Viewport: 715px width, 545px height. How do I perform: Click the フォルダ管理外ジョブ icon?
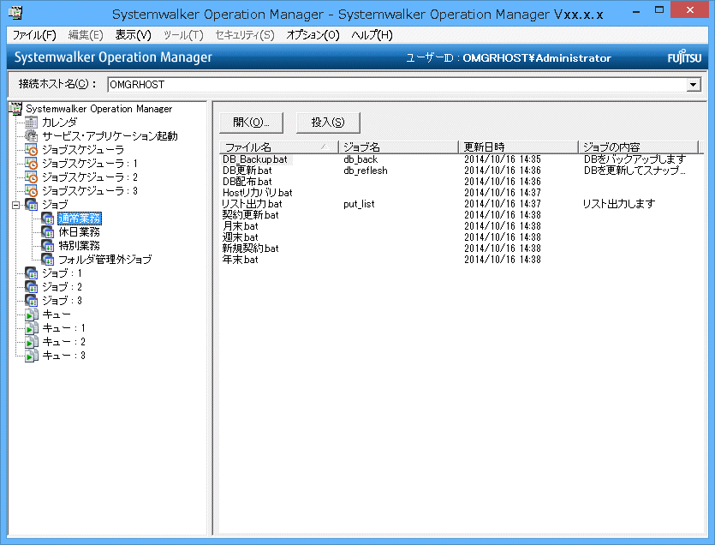pyautogui.click(x=48, y=260)
